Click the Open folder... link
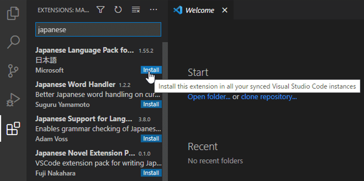The height and width of the screenshot is (181, 364). pos(209,97)
